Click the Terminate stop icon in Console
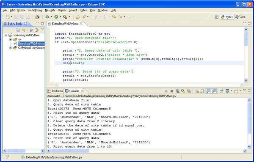The image size is (254, 162). [166, 91]
